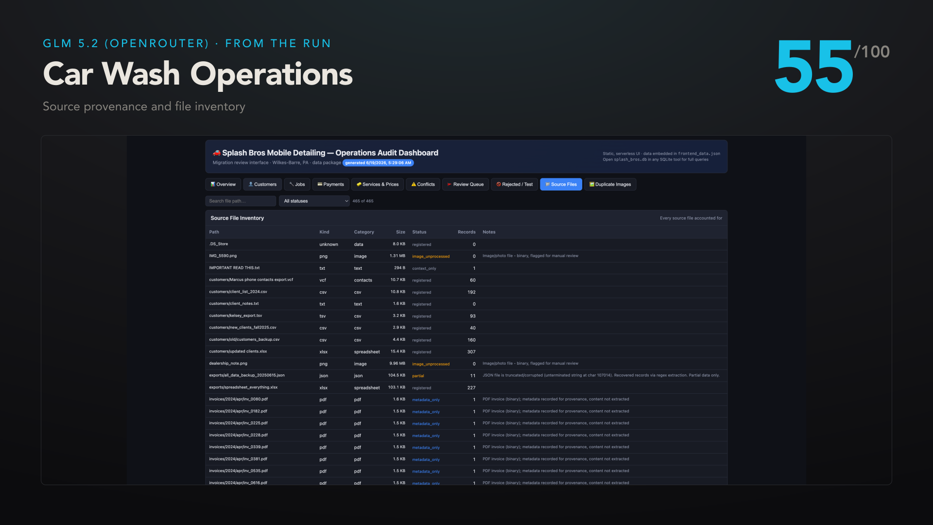Click invoices/2024/apr/inv_0535.pdf path

(x=238, y=471)
